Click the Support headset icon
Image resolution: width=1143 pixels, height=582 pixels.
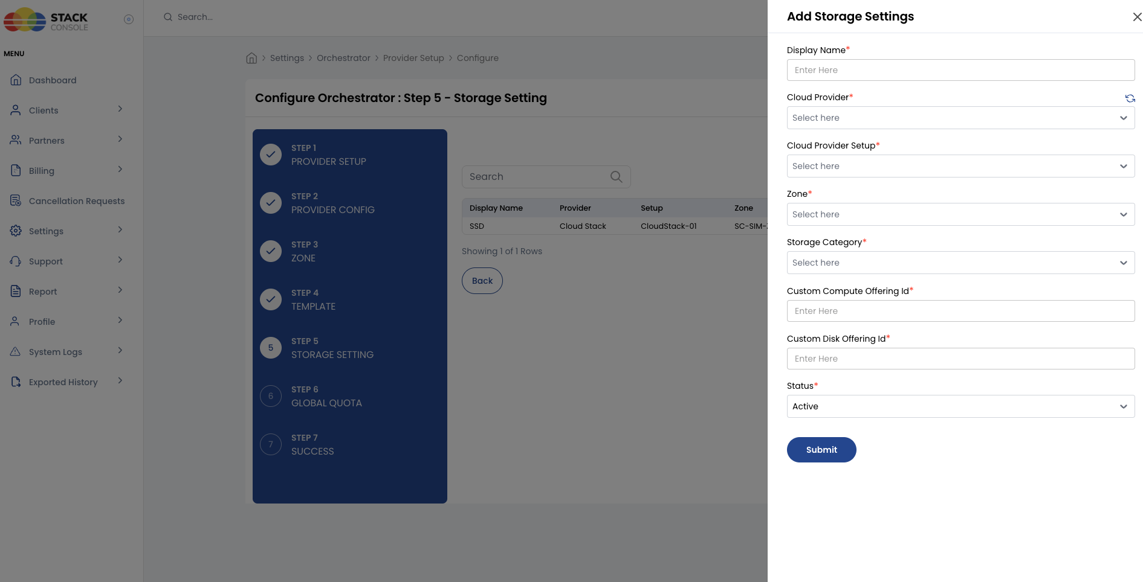tap(16, 261)
